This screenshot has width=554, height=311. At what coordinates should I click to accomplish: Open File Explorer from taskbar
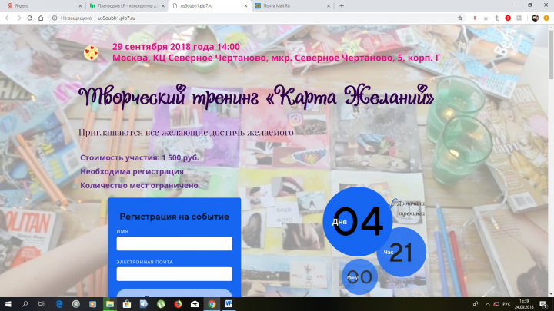110,304
